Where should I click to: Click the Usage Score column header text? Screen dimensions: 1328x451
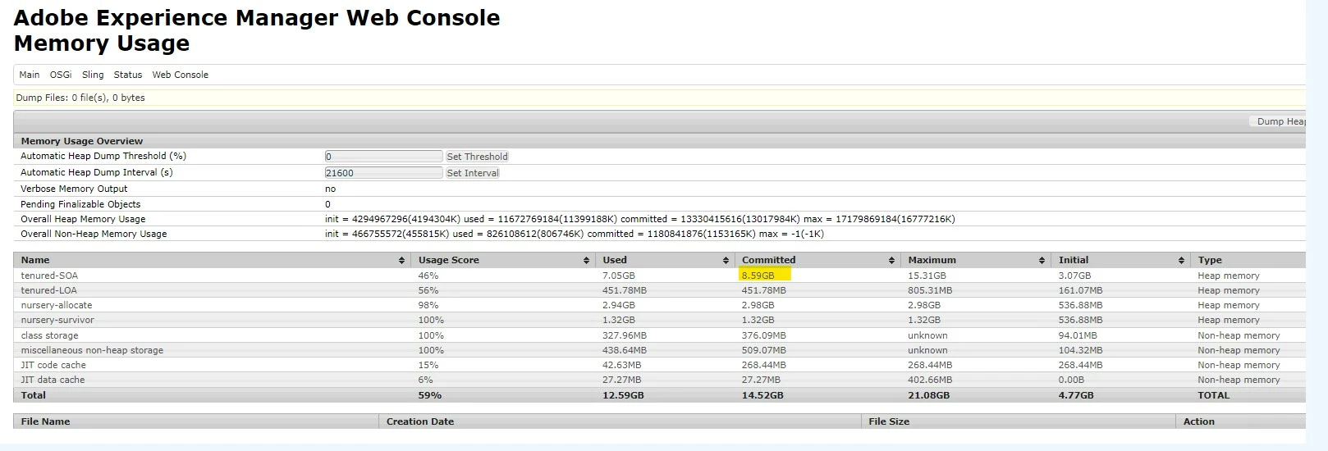(x=449, y=260)
